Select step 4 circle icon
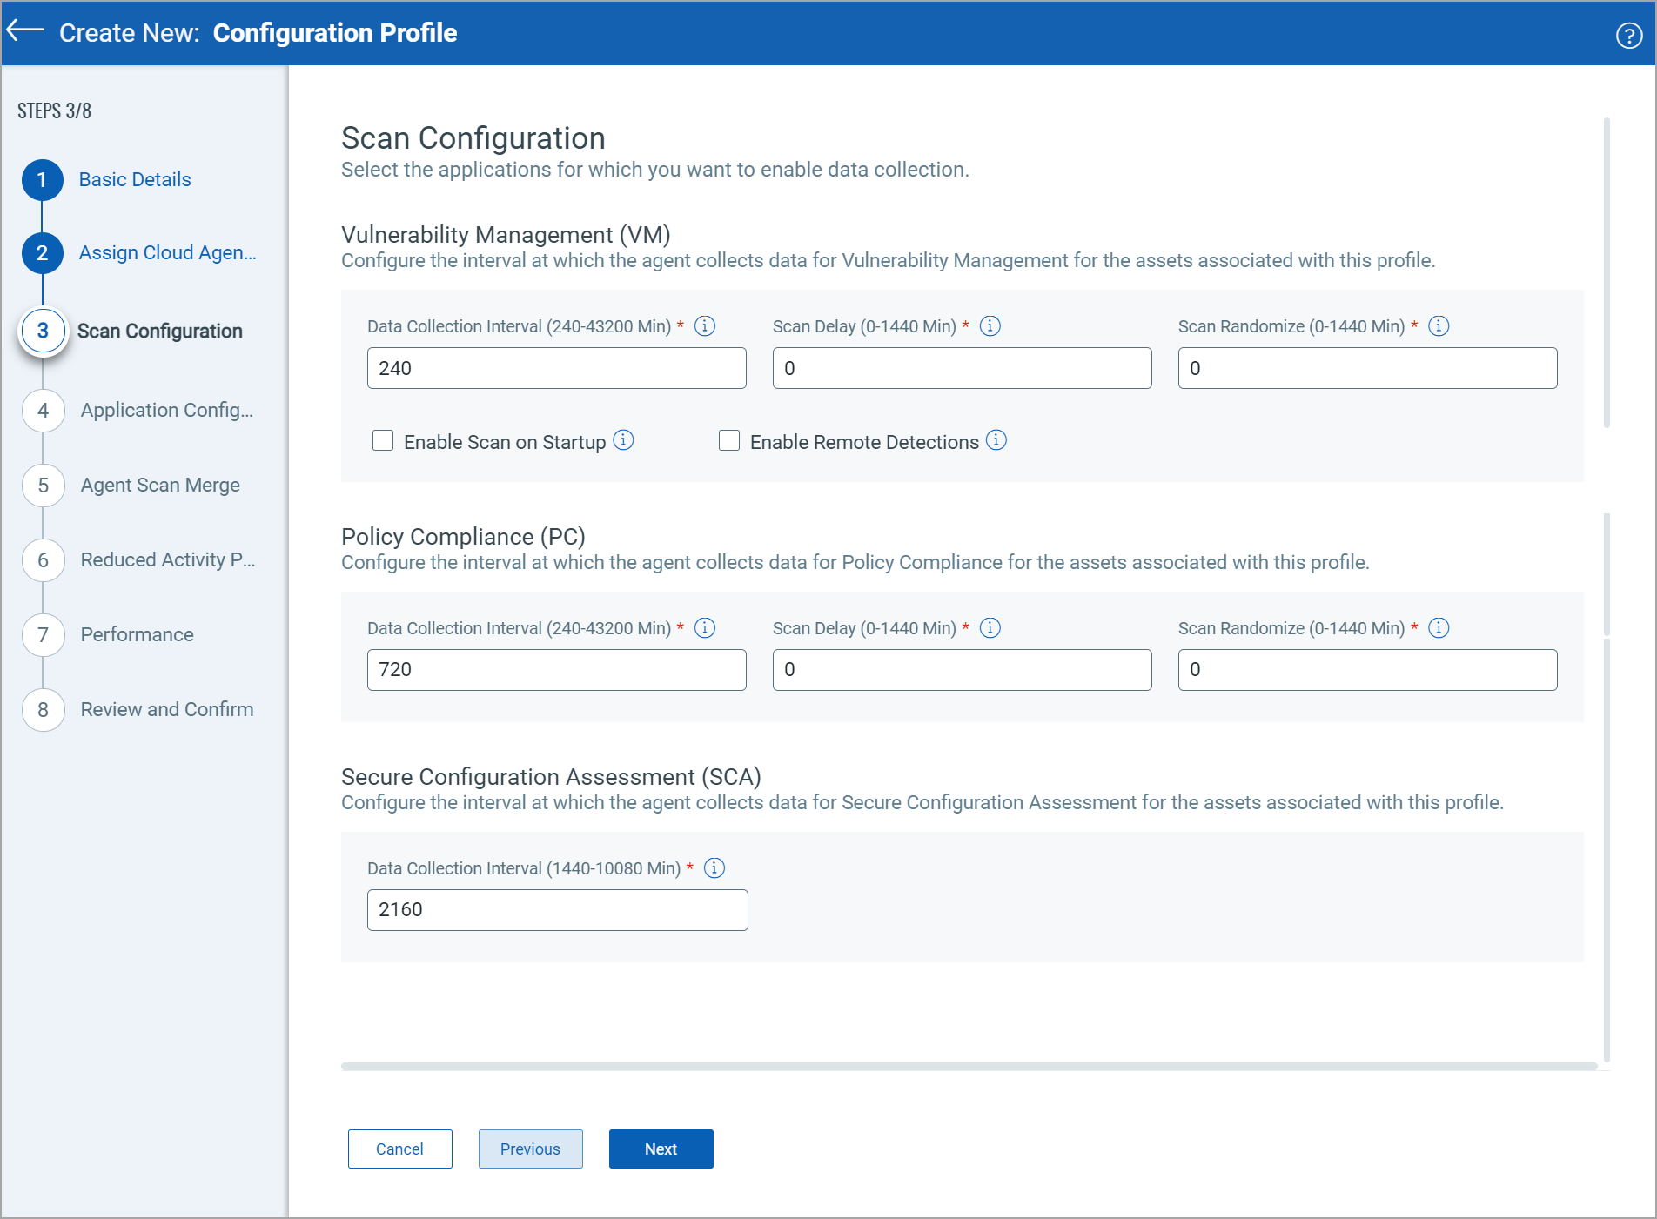The image size is (1657, 1219). tap(43, 411)
